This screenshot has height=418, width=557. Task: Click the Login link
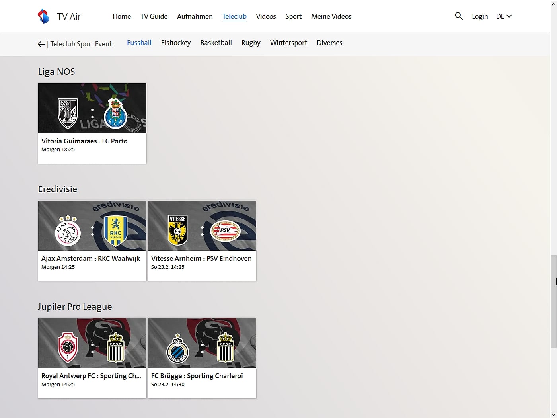pyautogui.click(x=480, y=16)
